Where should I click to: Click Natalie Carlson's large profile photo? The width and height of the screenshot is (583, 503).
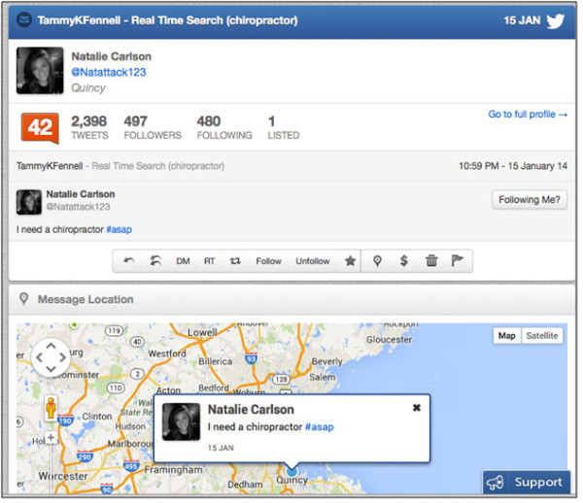pyautogui.click(x=40, y=71)
